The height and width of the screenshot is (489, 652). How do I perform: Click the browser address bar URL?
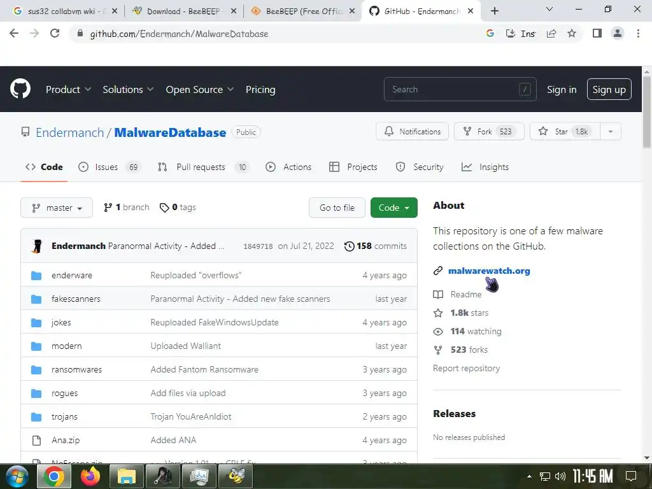(x=179, y=34)
